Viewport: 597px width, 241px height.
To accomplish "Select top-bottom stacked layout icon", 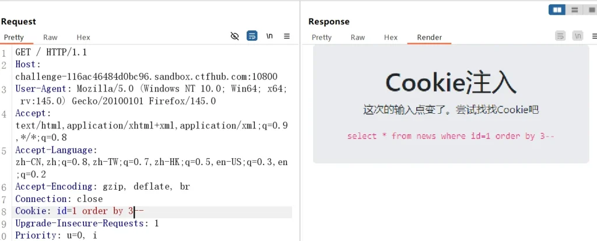I will (575, 9).
